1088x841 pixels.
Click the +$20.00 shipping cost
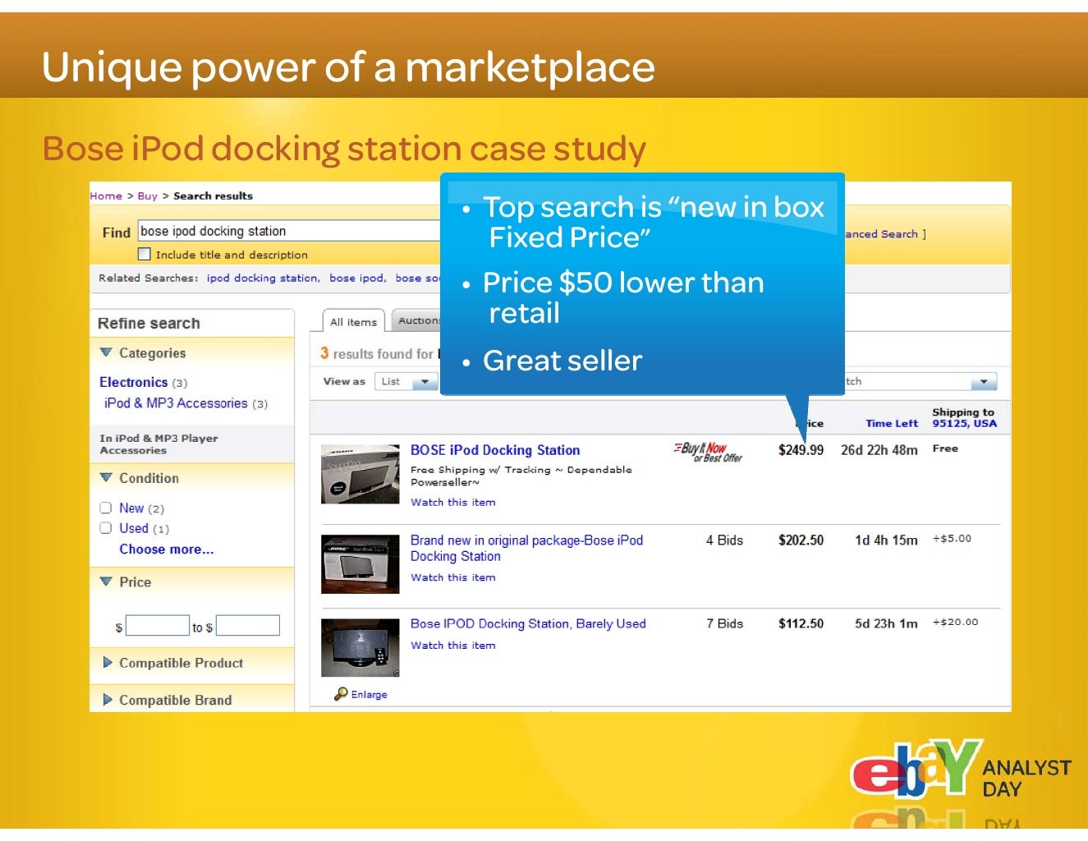(x=955, y=622)
